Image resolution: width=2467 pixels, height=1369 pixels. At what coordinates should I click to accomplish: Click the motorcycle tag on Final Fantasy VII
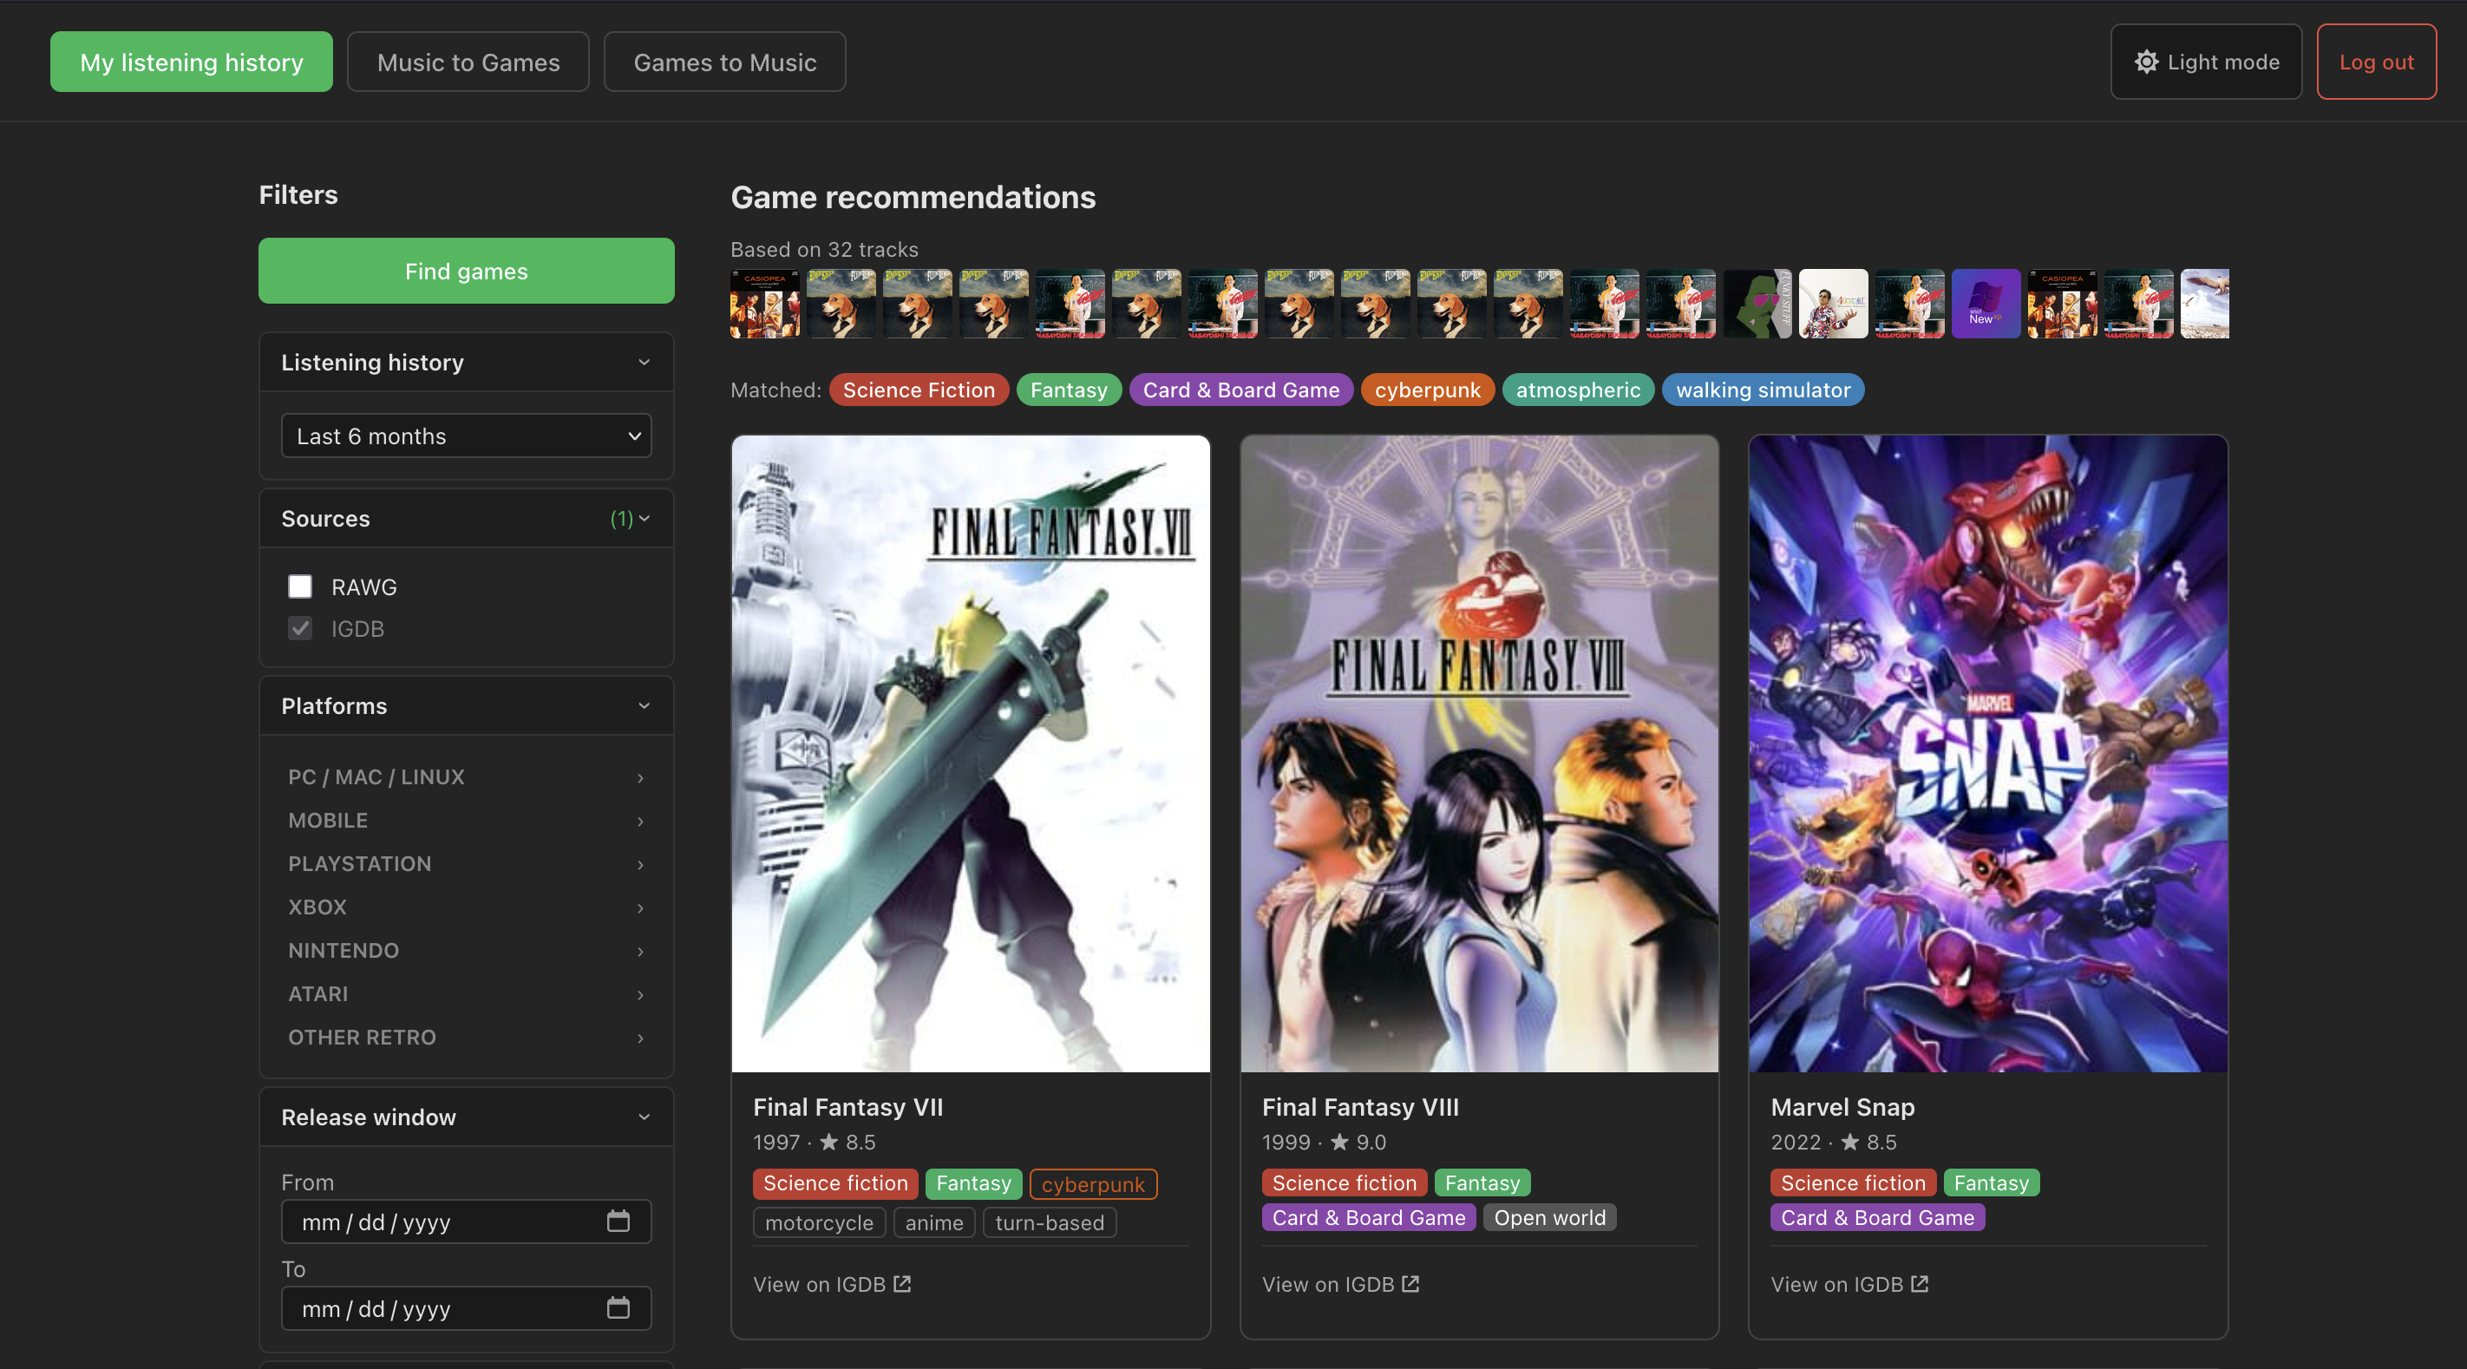820,1222
